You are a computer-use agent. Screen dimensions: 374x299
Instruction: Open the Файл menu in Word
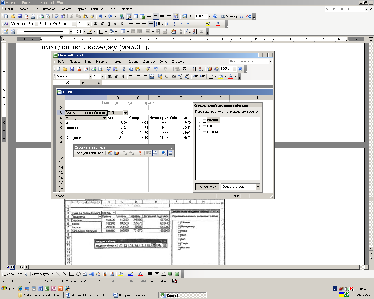(x=9, y=9)
